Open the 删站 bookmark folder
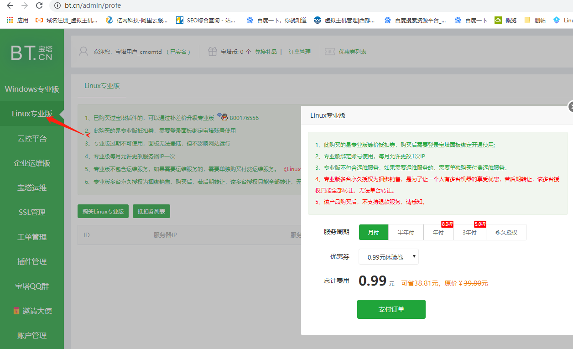The image size is (573, 349). click(535, 20)
